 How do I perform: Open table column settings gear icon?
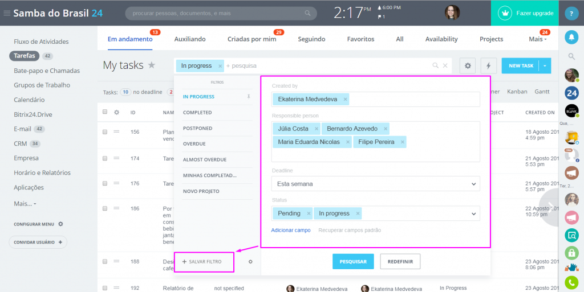coord(116,112)
